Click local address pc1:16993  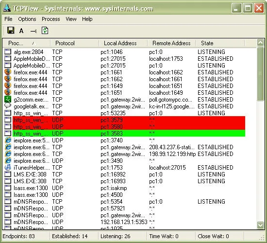point(113,181)
